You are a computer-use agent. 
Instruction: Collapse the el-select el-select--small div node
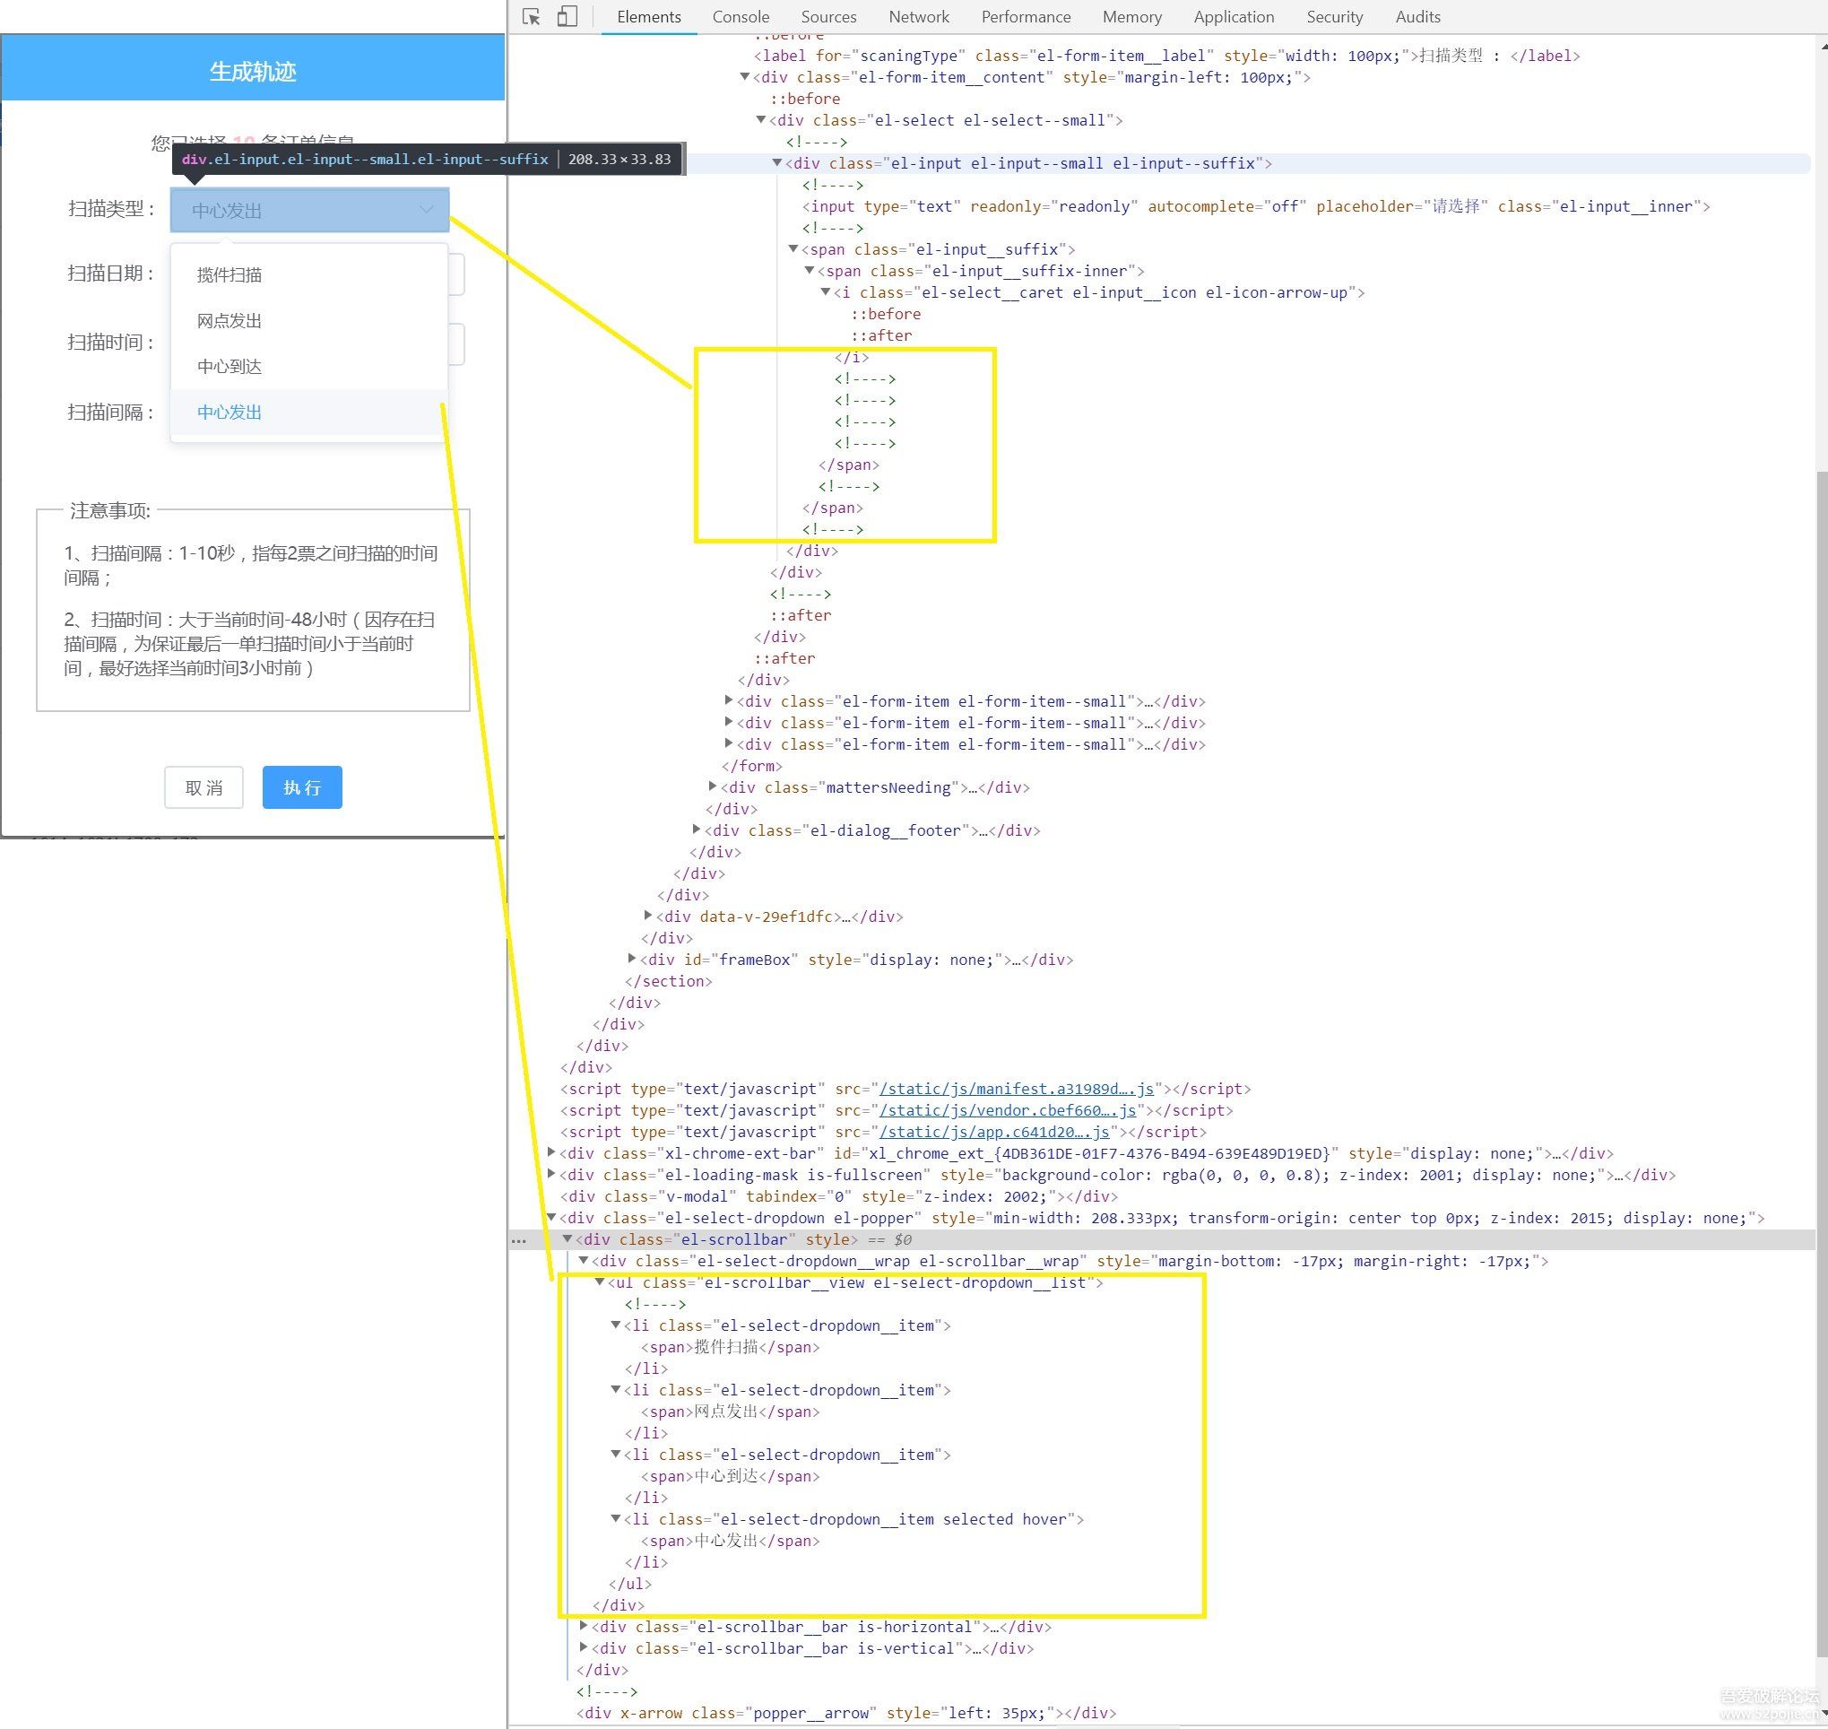(760, 120)
